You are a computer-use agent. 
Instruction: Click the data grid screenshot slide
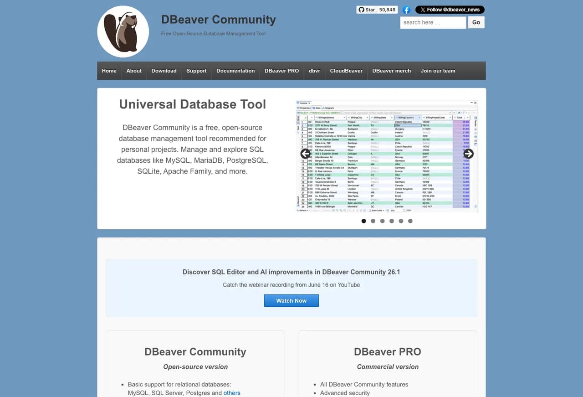pyautogui.click(x=387, y=156)
